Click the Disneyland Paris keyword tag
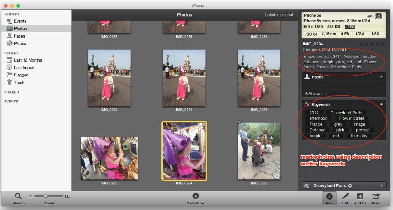 (346, 113)
